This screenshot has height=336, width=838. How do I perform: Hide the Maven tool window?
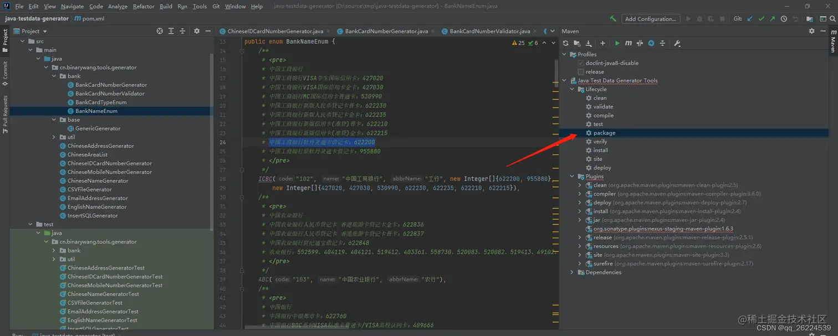click(822, 31)
